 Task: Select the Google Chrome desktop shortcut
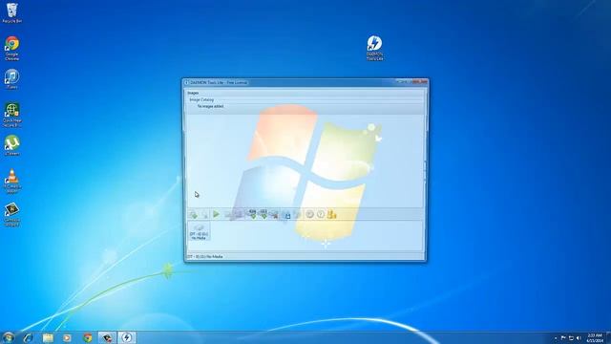[x=12, y=49]
